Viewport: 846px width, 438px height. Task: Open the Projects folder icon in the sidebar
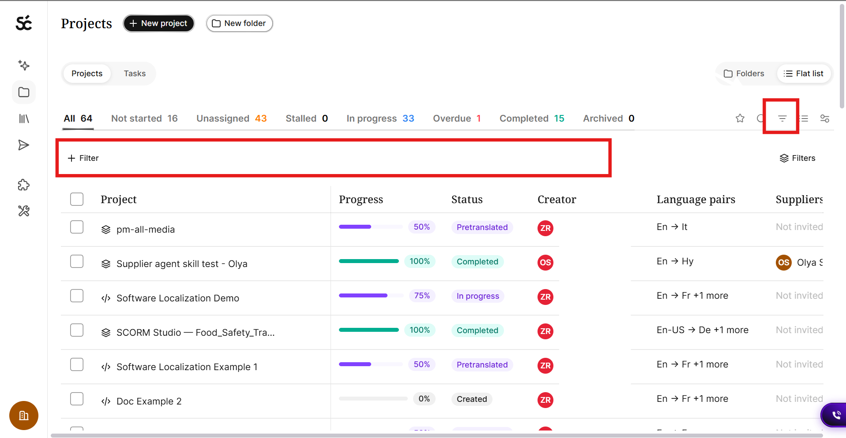(x=24, y=92)
